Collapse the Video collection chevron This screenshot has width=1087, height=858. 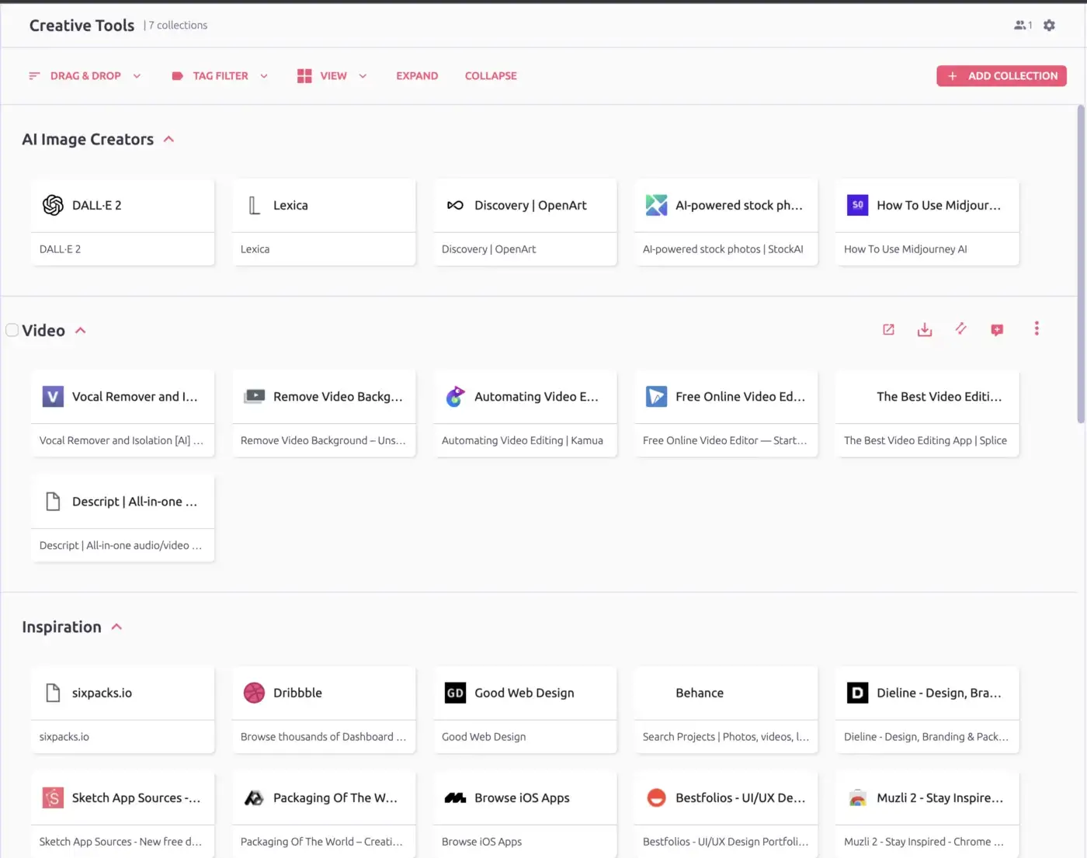[80, 331]
